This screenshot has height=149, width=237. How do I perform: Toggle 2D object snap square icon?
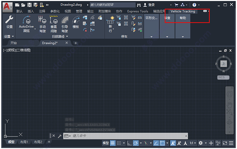[162, 143]
